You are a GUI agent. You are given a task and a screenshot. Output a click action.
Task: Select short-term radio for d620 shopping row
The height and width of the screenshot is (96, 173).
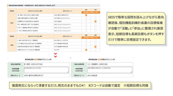click(x=86, y=41)
